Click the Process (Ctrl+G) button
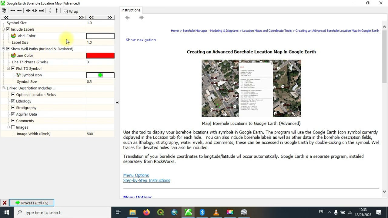The width and height of the screenshot is (388, 218). [x=32, y=203]
